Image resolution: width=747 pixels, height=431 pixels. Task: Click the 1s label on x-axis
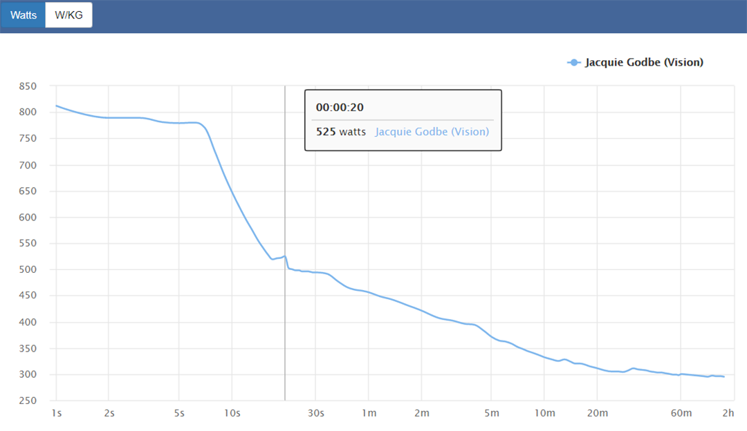click(56, 413)
